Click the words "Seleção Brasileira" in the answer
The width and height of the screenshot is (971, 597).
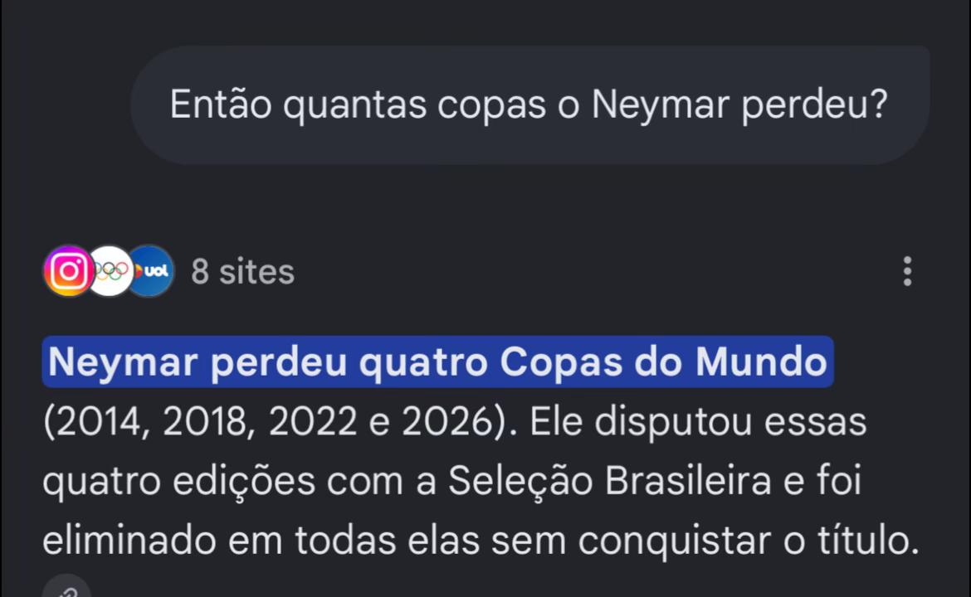(609, 481)
